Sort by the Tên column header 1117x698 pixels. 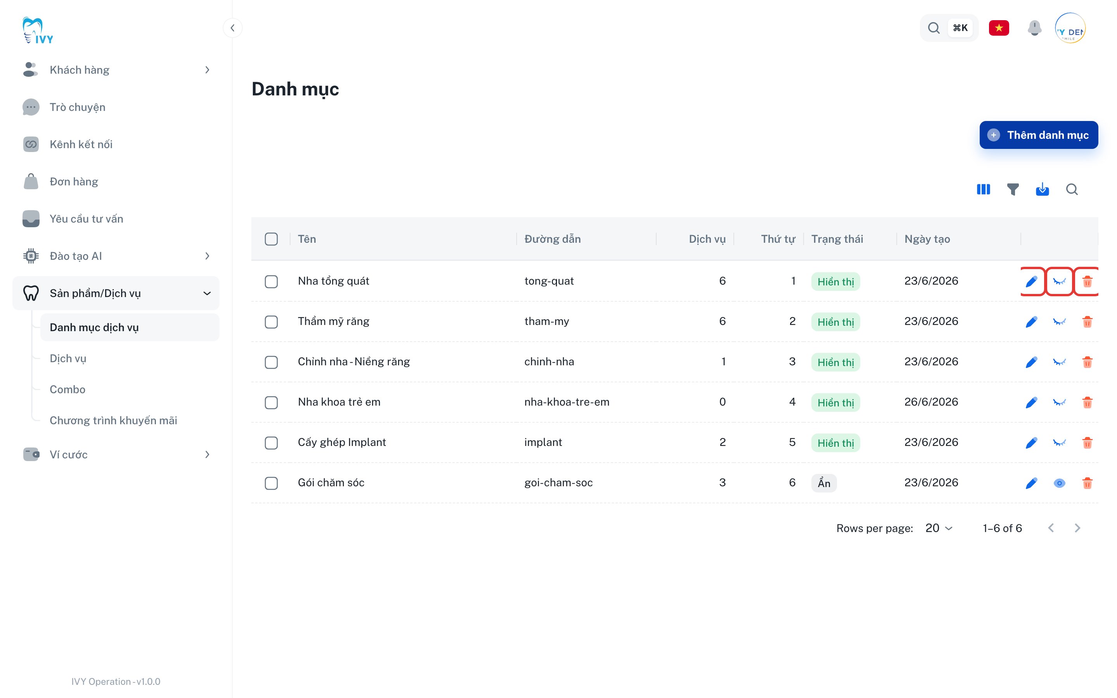(x=307, y=239)
